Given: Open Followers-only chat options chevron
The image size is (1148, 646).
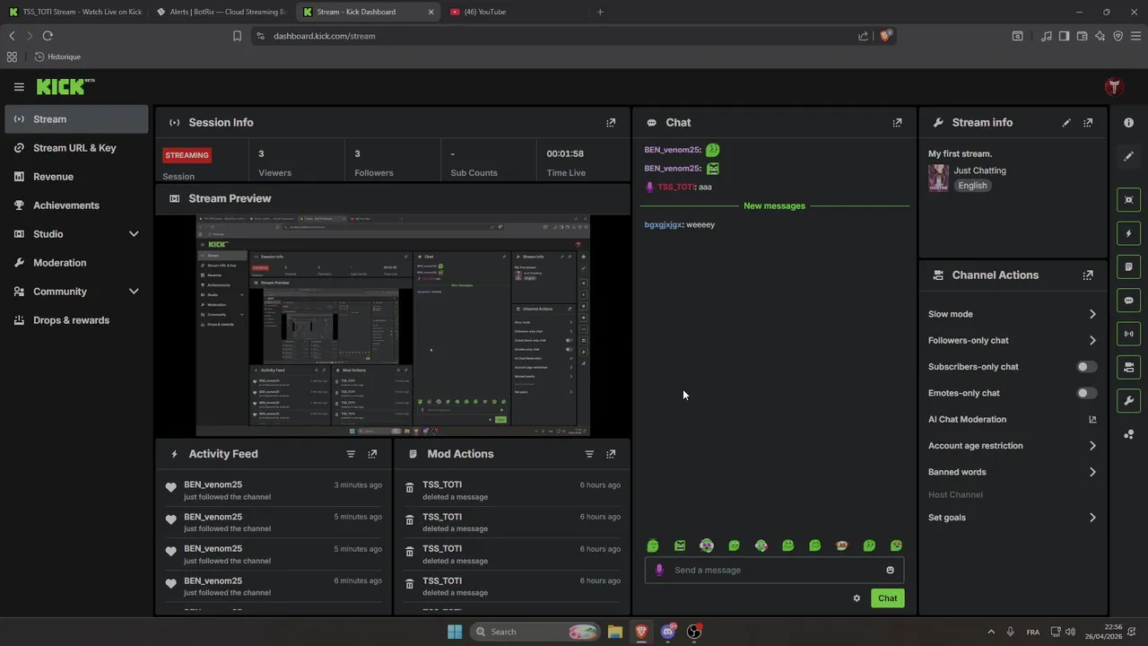Looking at the screenshot, I should click(1092, 341).
